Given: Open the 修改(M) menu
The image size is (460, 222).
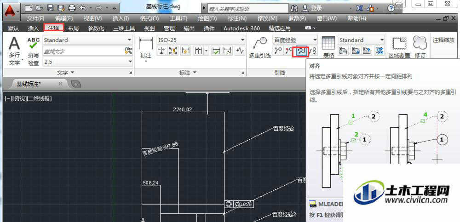Looking at the screenshot, I should (x=267, y=18).
